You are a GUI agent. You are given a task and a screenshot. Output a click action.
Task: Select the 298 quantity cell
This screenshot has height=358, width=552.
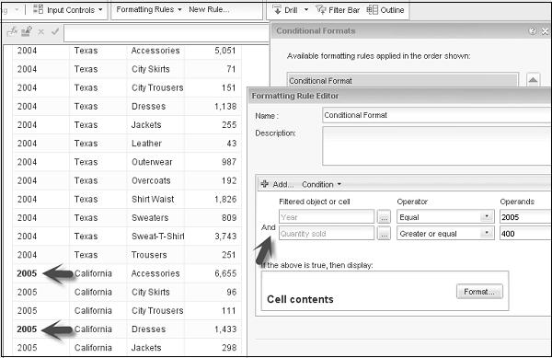coord(213,348)
